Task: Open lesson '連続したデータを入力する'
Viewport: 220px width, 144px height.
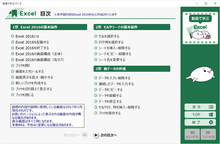Action: [x=114, y=84]
